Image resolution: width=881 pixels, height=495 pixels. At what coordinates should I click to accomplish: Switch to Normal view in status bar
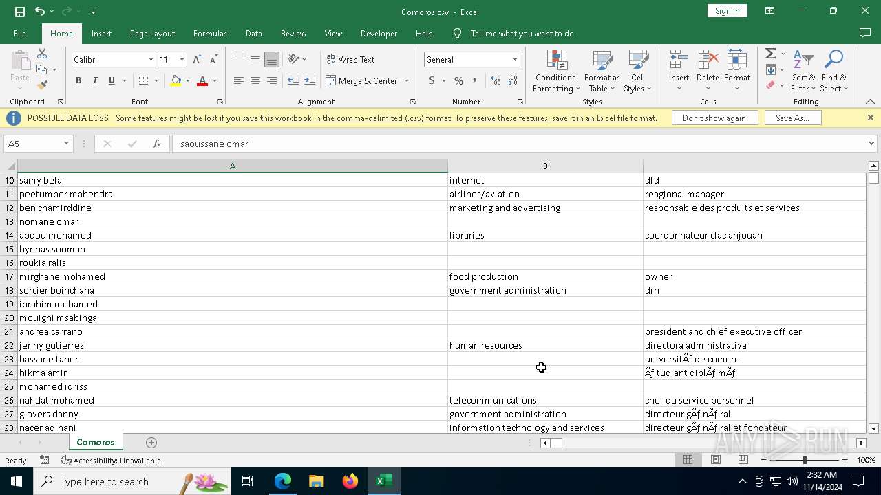[x=688, y=460]
